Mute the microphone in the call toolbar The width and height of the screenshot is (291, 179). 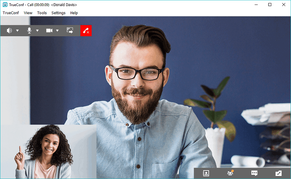click(x=29, y=30)
